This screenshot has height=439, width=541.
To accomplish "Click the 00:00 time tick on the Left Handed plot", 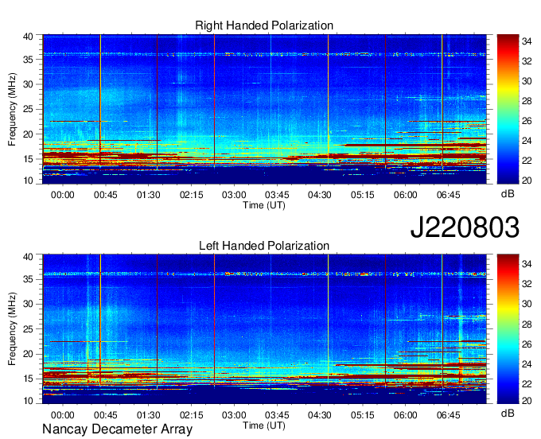I will coord(62,415).
